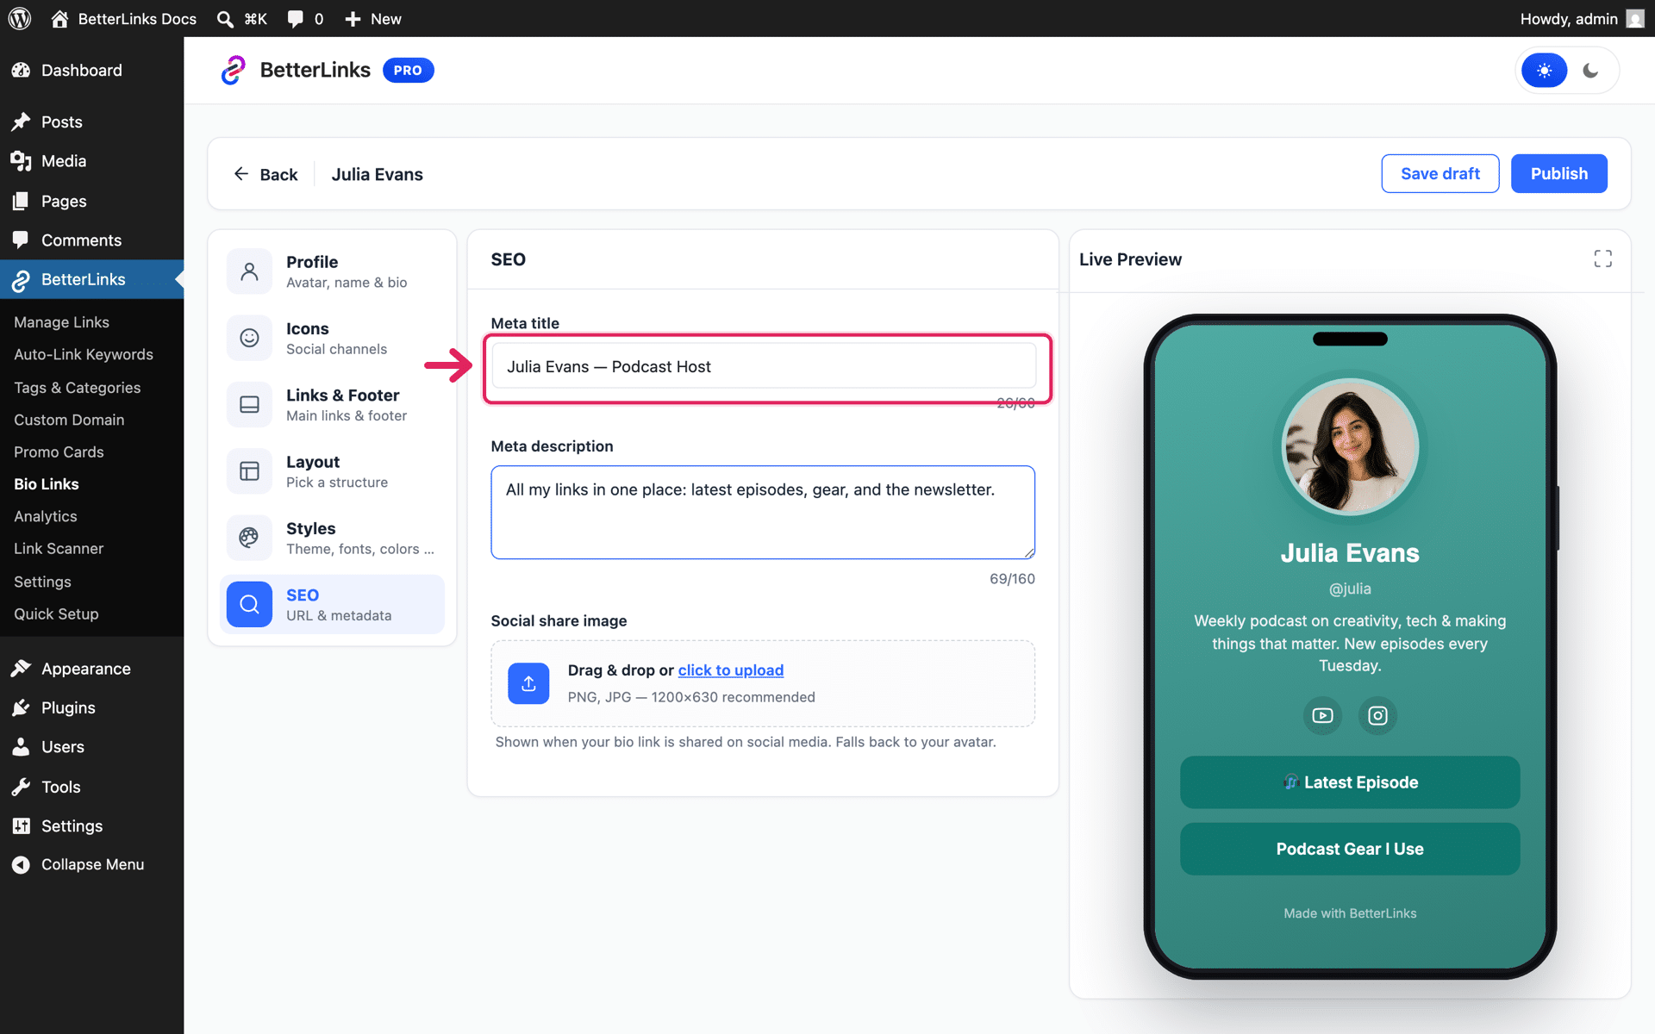Viewport: 1655px width, 1034px height.
Task: Click the WordPress logo icon
Action: coord(20,18)
